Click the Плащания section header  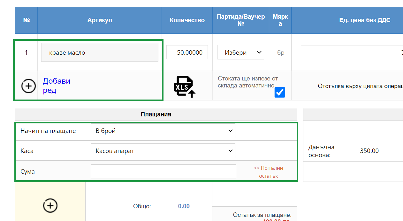[x=156, y=114]
